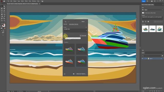Set paint mode to Color
This screenshot has width=164, height=92.
point(1,28)
